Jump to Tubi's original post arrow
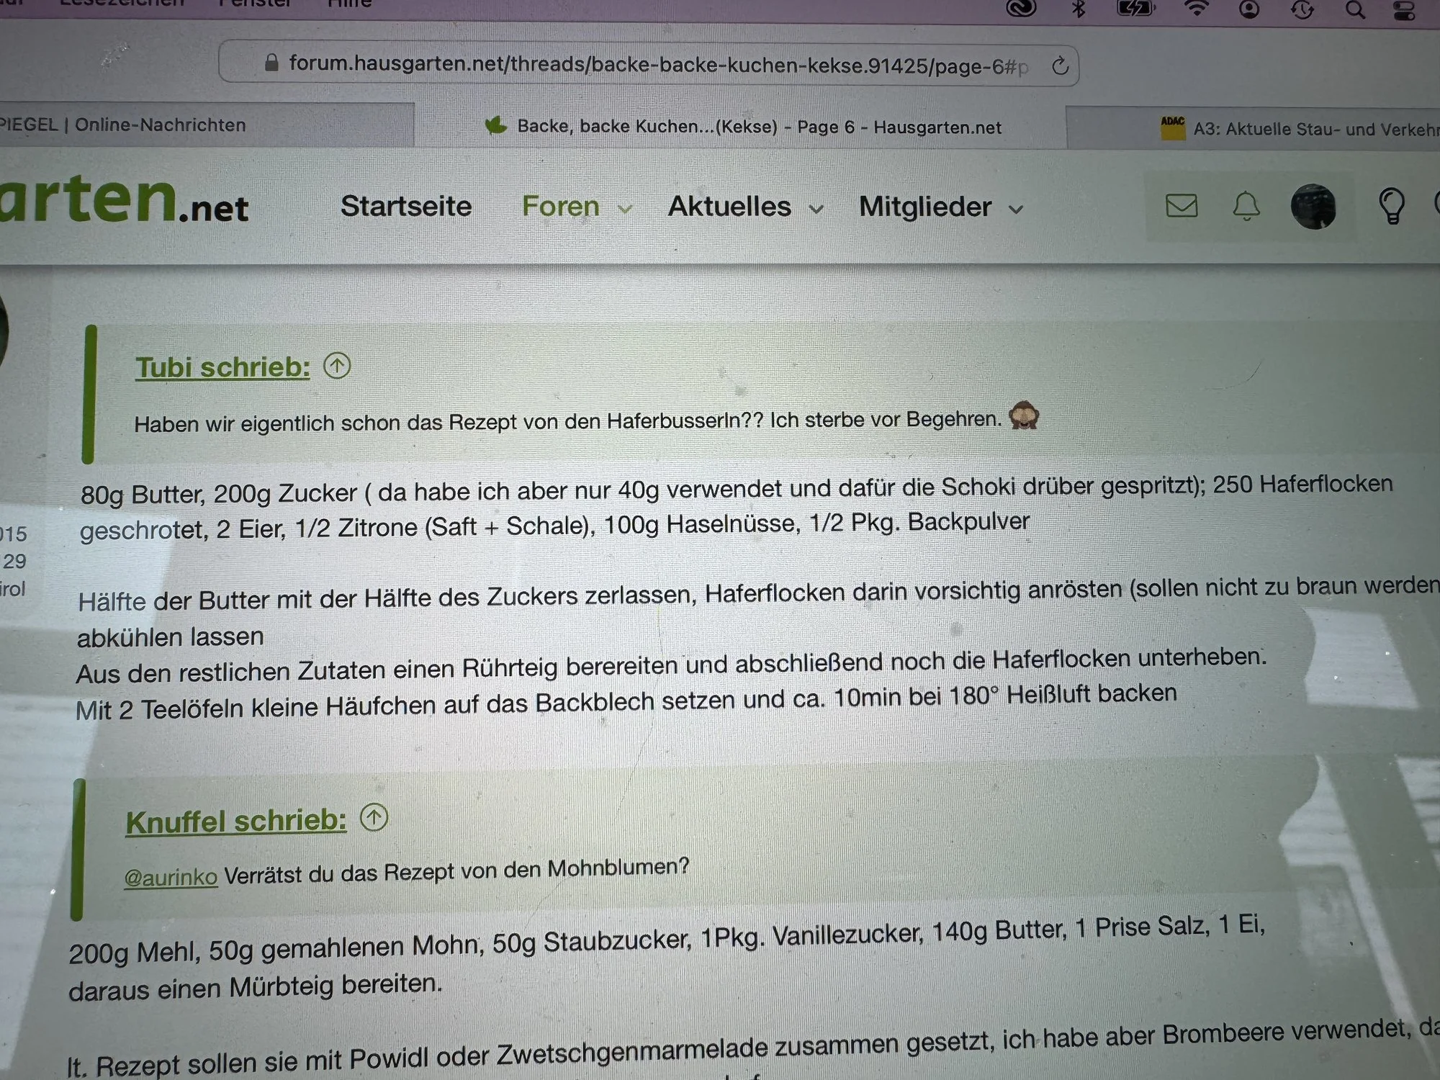1440x1080 pixels. (x=337, y=366)
